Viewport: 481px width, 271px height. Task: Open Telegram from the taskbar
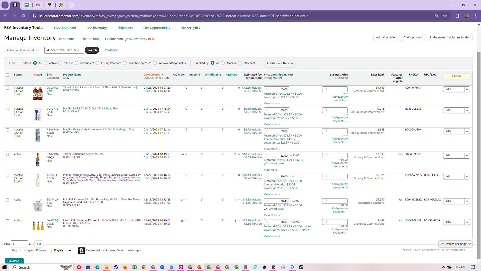[x=172, y=267]
